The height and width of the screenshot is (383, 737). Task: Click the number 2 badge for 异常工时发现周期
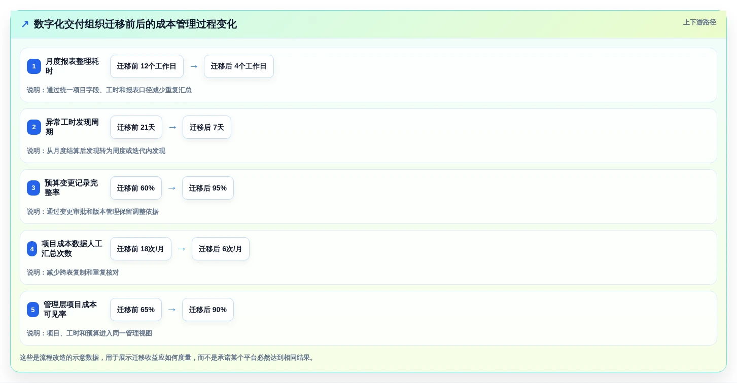[34, 127]
